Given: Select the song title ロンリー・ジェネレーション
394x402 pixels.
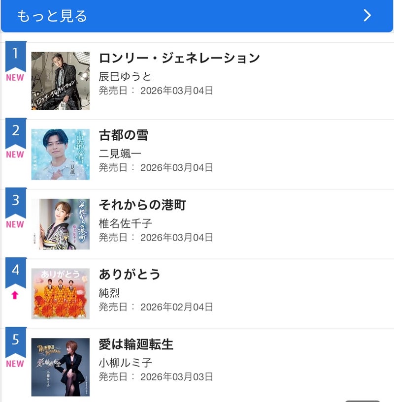Looking at the screenshot, I should point(179,58).
